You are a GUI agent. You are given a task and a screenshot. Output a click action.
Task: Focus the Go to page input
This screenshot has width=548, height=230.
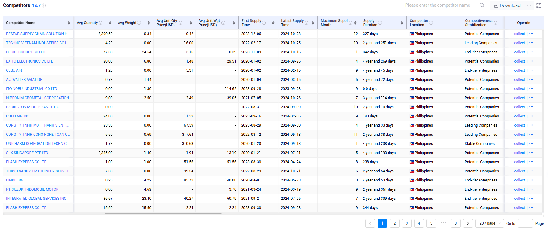pyautogui.click(x=525, y=223)
